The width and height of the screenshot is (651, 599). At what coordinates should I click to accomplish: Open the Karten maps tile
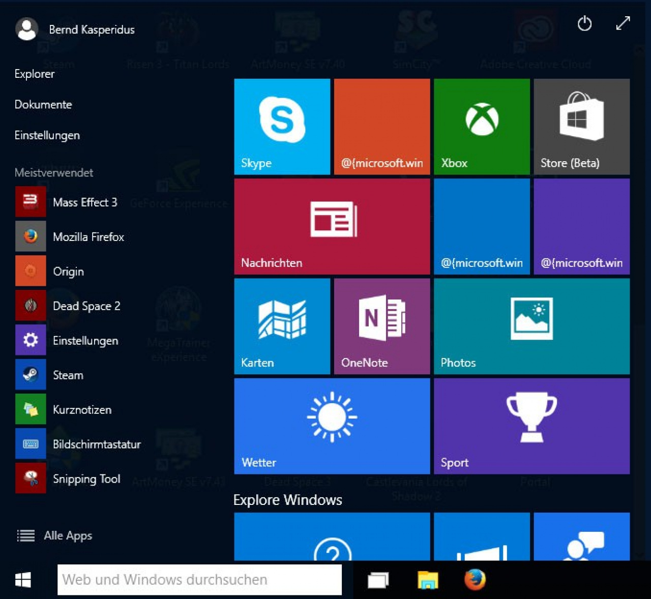282,326
